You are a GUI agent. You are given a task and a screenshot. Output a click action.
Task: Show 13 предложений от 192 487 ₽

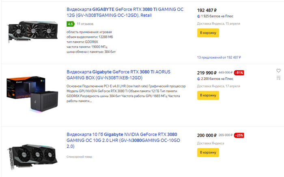[x=219, y=58]
